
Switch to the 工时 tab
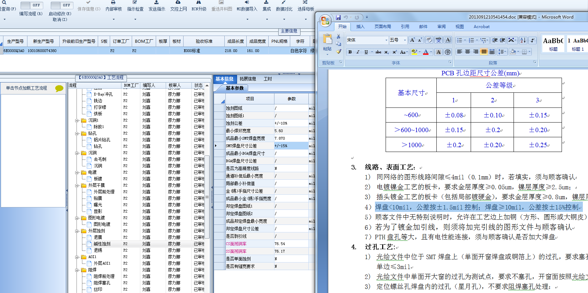click(x=268, y=79)
